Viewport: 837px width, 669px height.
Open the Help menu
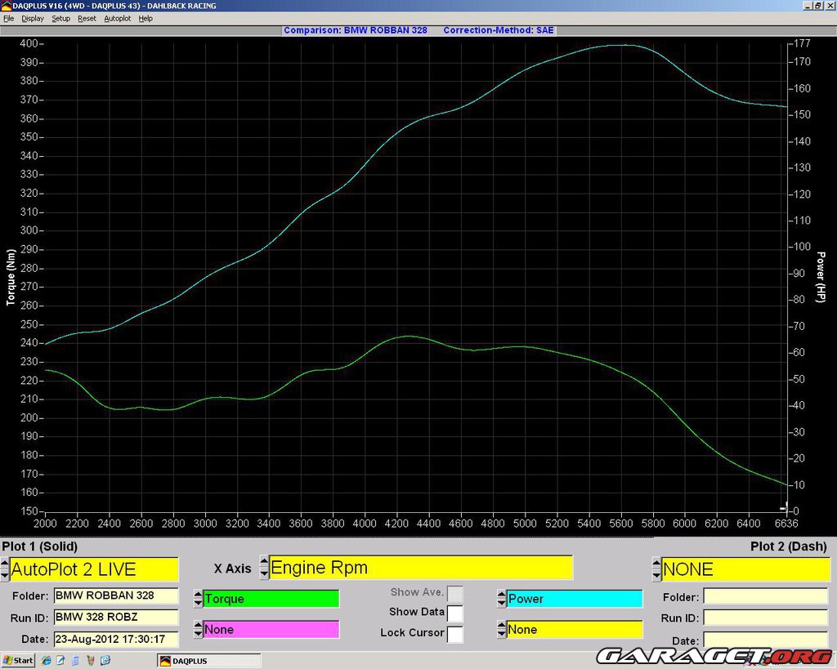pos(145,18)
